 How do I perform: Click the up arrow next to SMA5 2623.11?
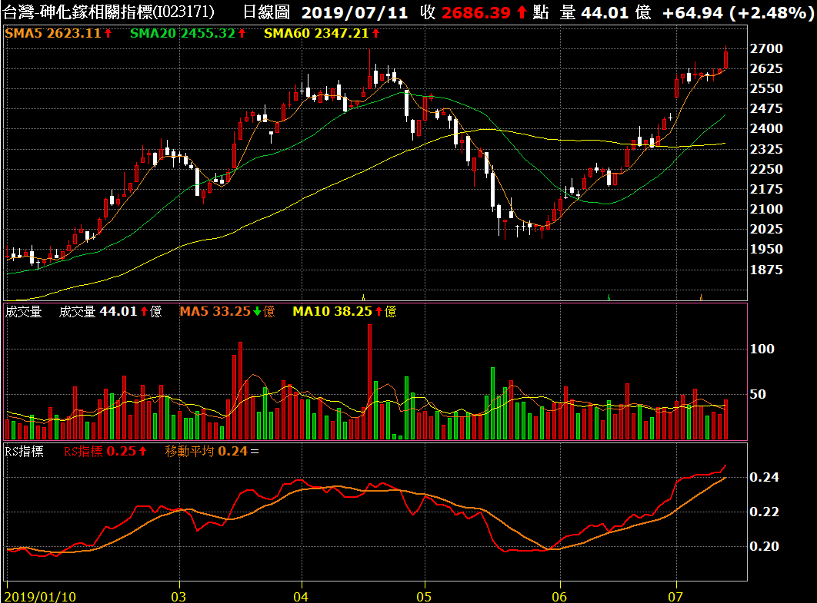pyautogui.click(x=108, y=34)
